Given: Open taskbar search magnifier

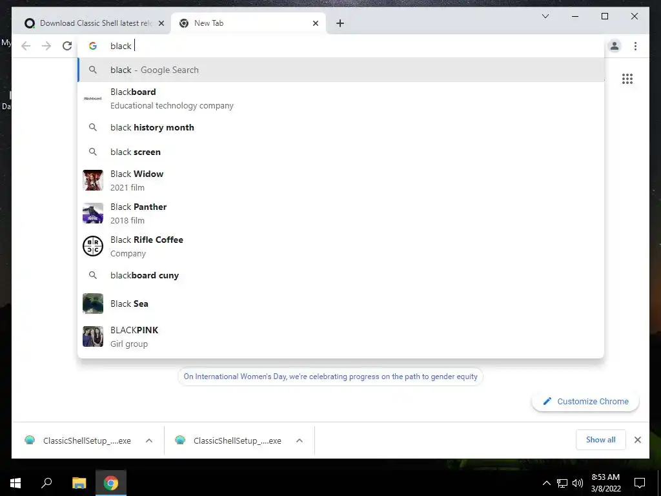Looking at the screenshot, I should tap(46, 483).
